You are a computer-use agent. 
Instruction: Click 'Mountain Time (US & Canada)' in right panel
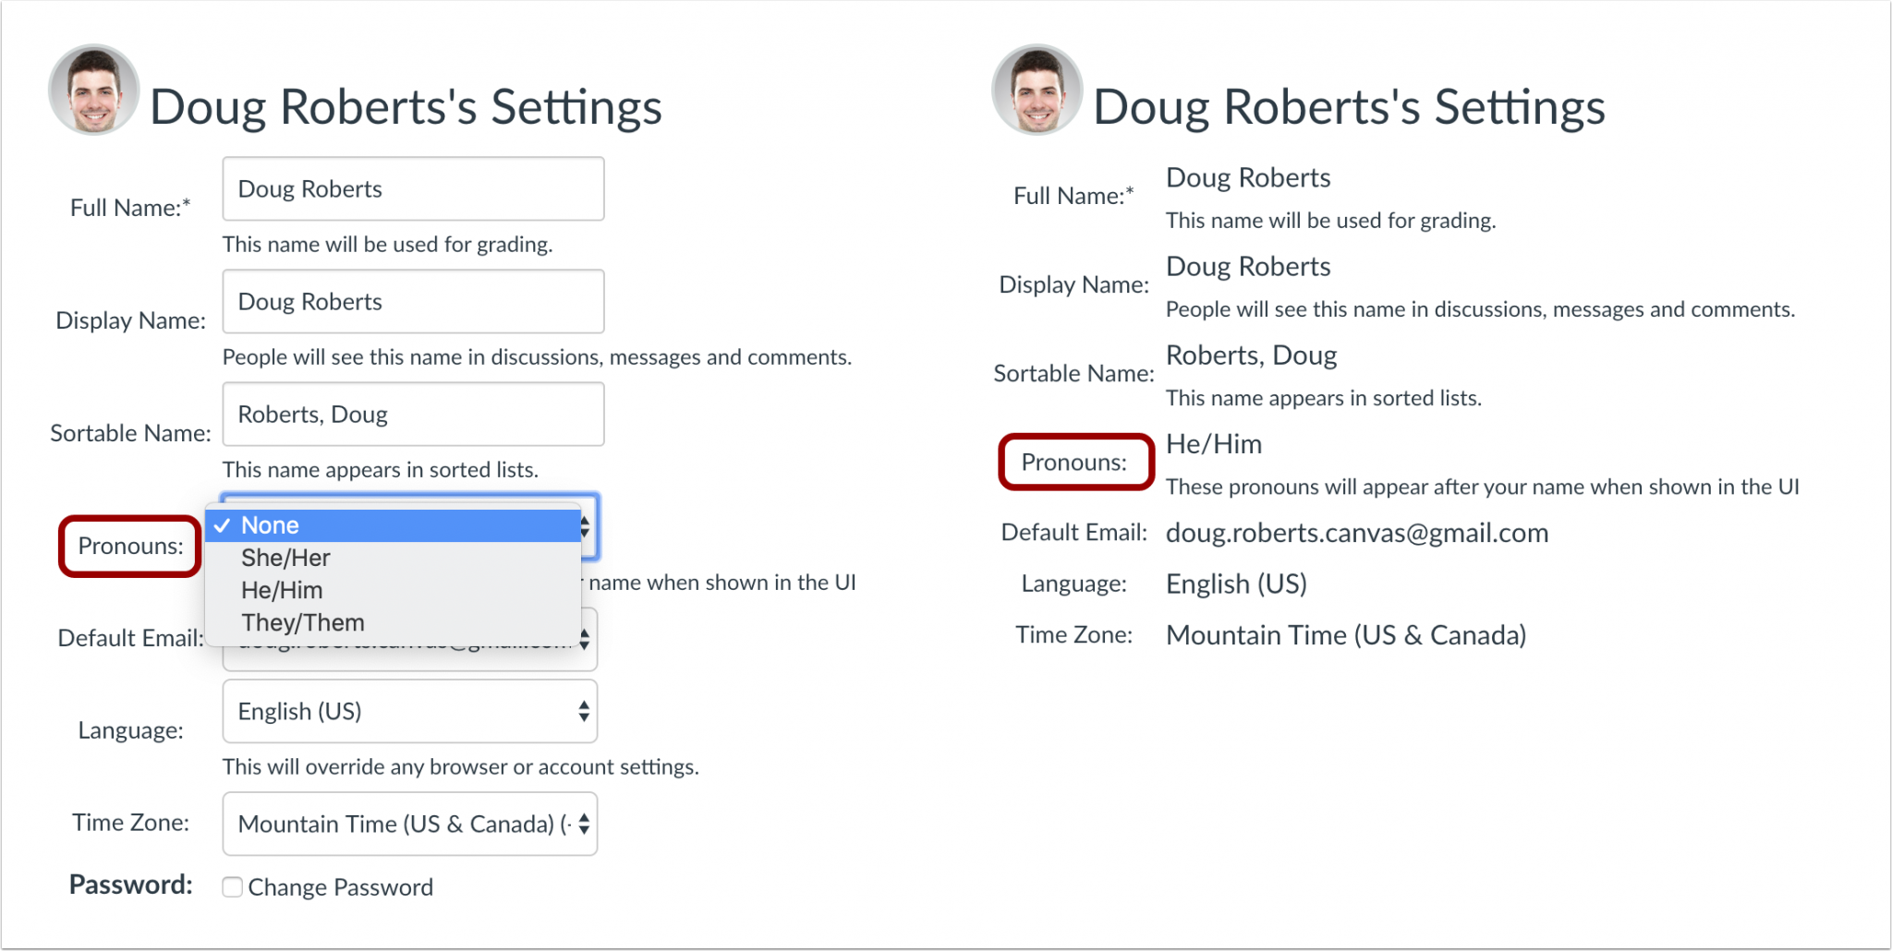tap(1346, 635)
